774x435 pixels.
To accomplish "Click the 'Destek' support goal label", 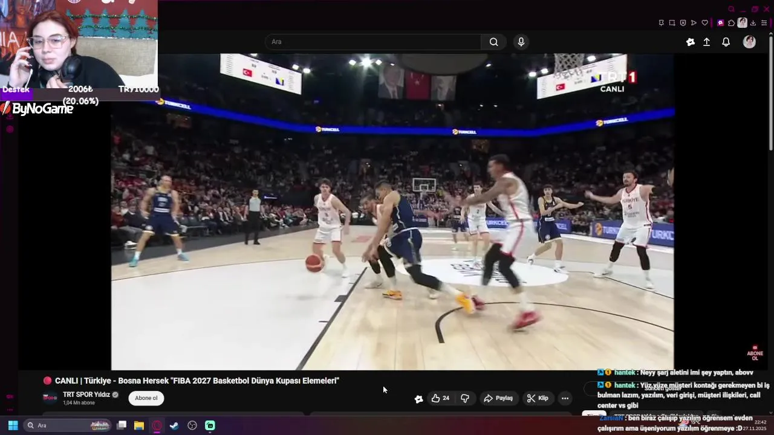I will pos(16,89).
